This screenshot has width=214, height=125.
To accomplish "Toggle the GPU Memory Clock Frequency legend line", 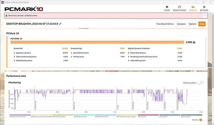I will tap(42, 115).
